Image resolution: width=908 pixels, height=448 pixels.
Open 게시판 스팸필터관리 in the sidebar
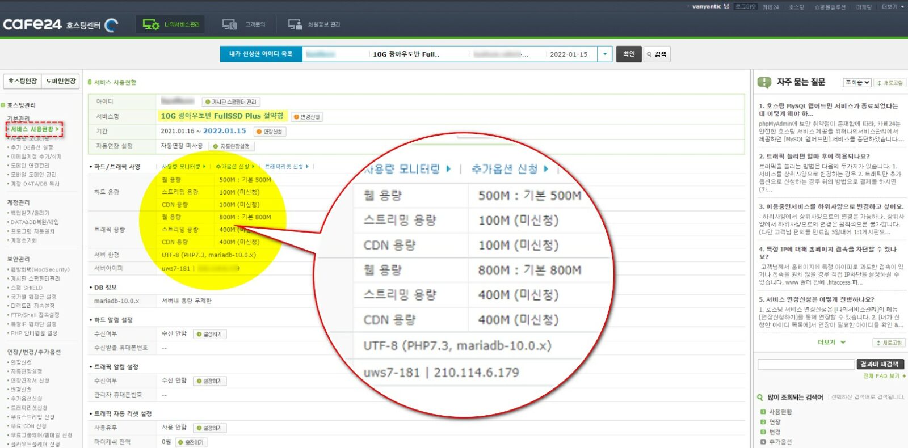(35, 278)
